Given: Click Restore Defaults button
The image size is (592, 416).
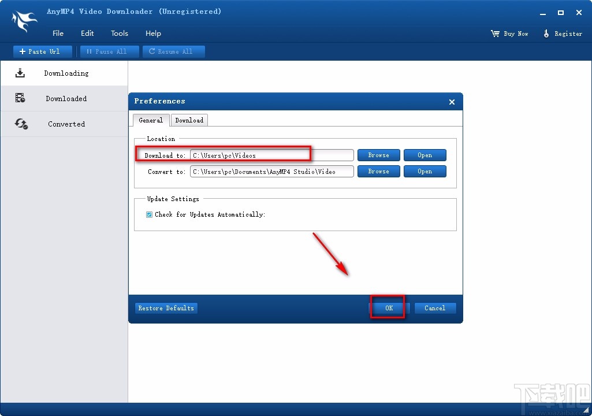Looking at the screenshot, I should tap(166, 308).
